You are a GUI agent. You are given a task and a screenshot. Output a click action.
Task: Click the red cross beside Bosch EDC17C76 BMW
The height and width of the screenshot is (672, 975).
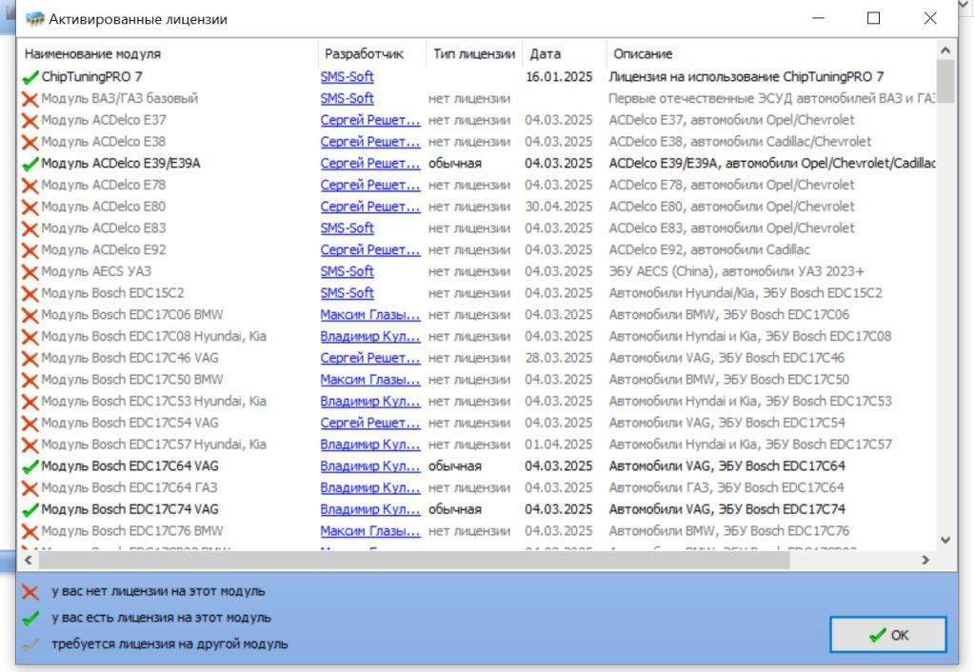pos(30,531)
